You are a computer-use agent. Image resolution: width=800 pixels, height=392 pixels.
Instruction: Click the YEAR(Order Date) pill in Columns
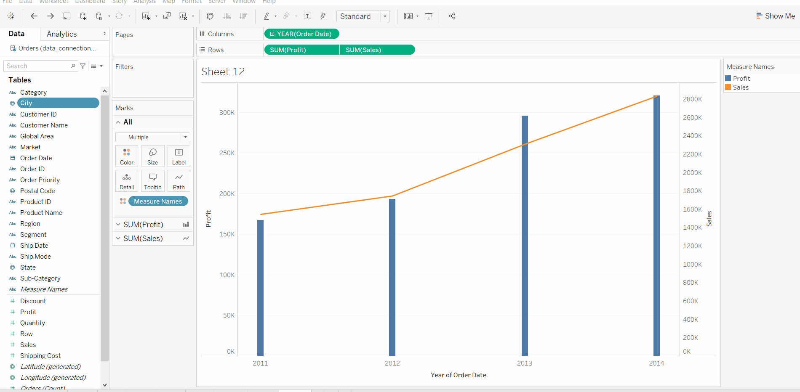301,34
